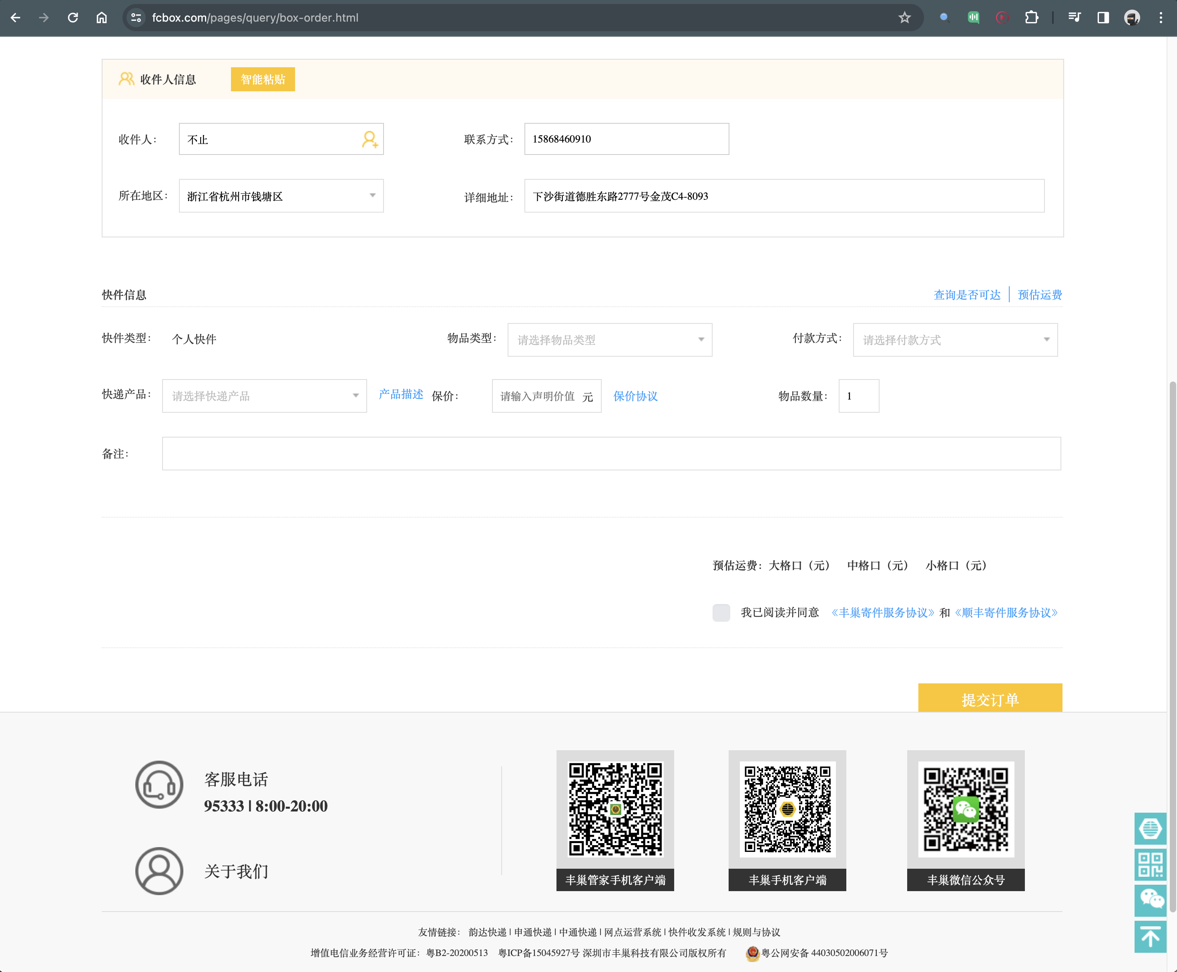The height and width of the screenshot is (972, 1177).
Task: Click the address book icon in 收件人 field
Action: click(370, 139)
